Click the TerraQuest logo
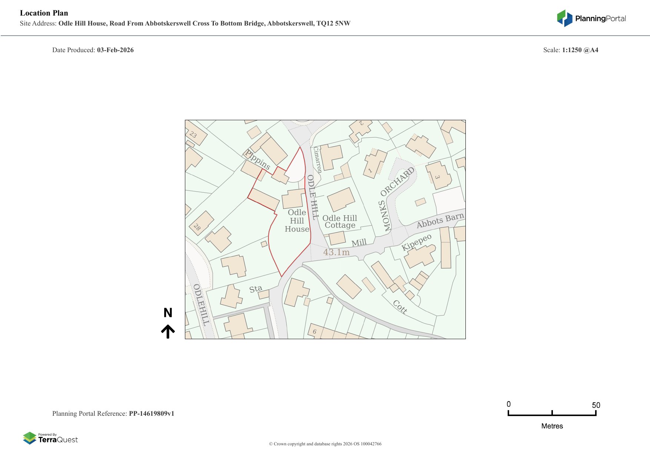The width and height of the screenshot is (650, 459). tap(50, 438)
